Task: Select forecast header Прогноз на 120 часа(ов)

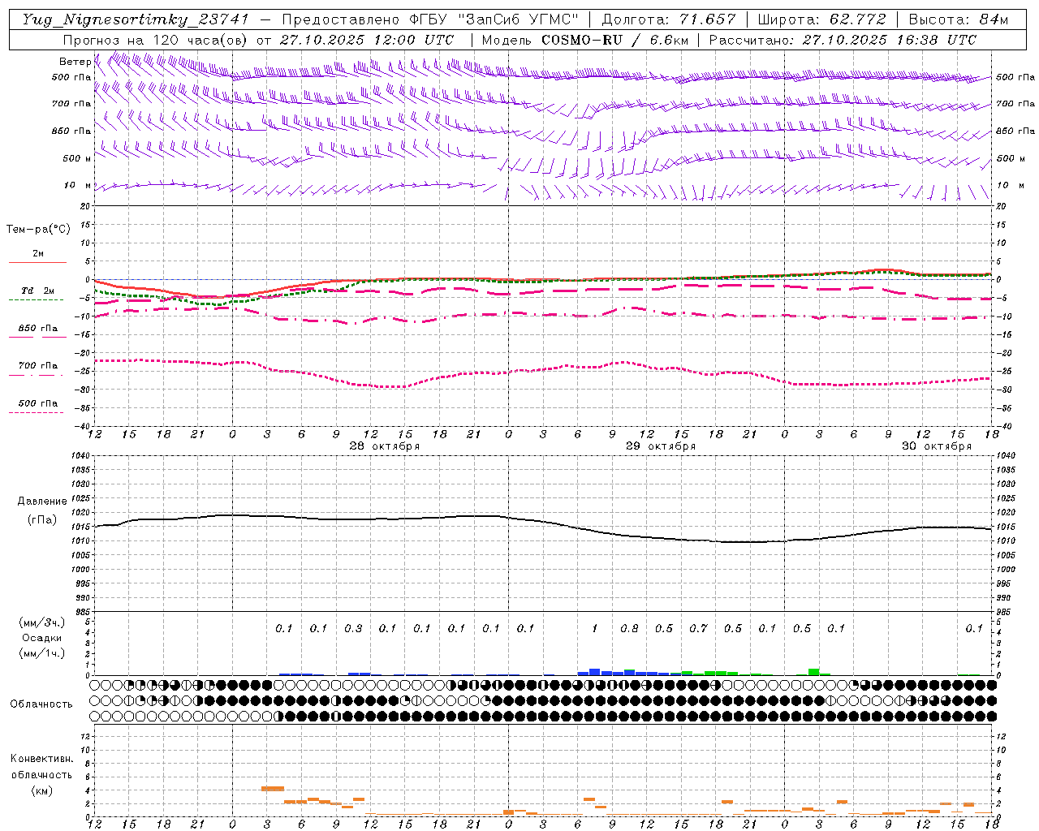Action: tap(155, 40)
